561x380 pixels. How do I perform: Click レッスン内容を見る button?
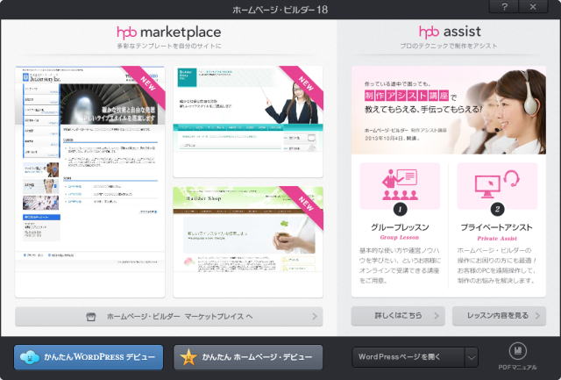[x=499, y=316]
